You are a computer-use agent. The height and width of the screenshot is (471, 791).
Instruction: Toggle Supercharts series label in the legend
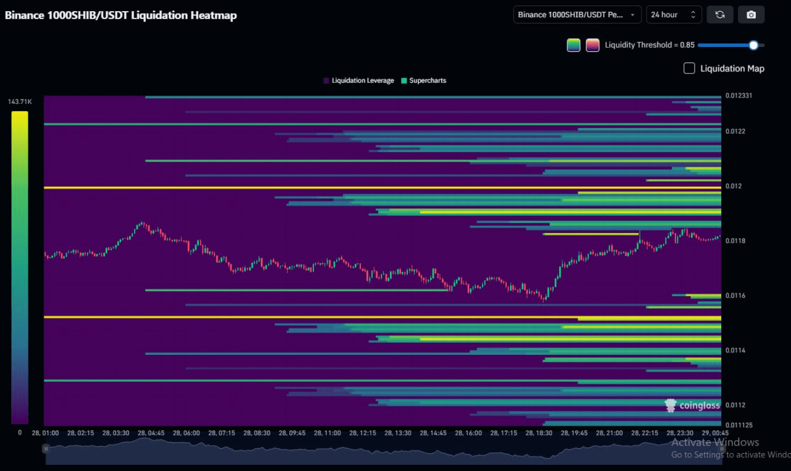point(427,81)
